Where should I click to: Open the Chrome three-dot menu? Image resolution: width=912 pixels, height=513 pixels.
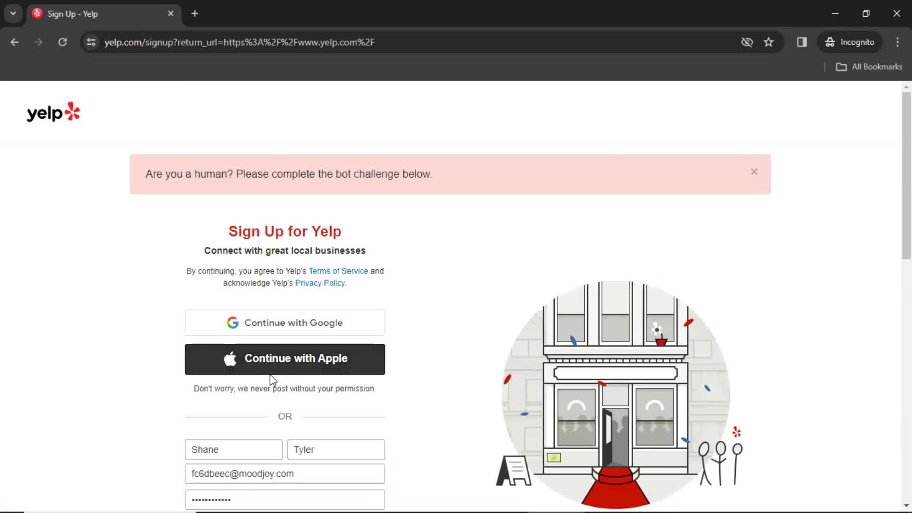click(x=898, y=42)
